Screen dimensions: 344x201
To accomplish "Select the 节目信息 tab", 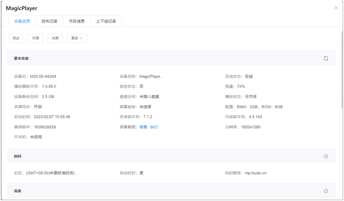I will (77, 21).
